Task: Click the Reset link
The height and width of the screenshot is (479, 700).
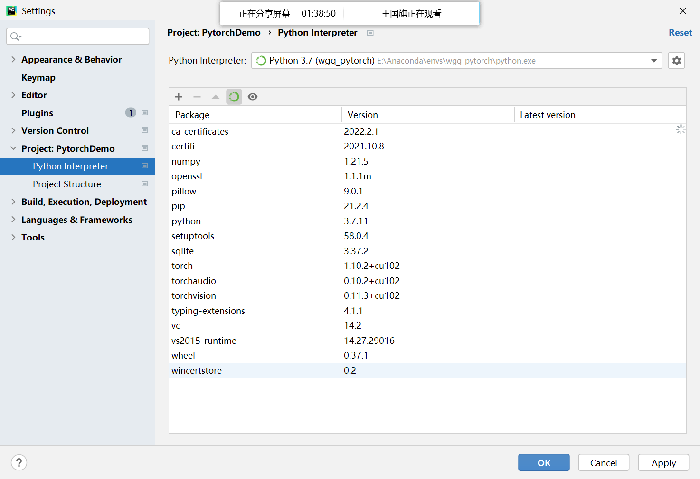Action: (680, 33)
